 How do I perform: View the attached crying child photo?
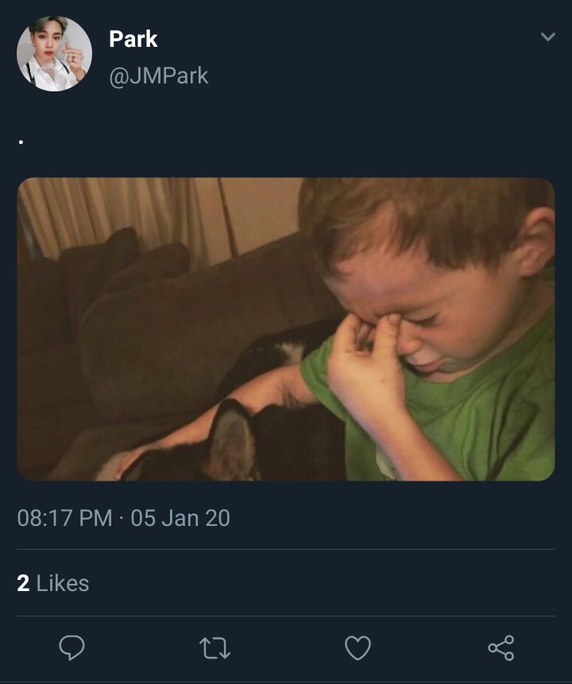[x=286, y=329]
